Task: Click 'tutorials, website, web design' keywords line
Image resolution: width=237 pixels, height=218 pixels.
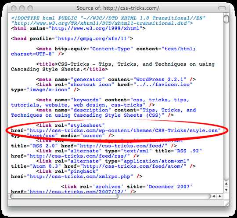Action: [58, 105]
